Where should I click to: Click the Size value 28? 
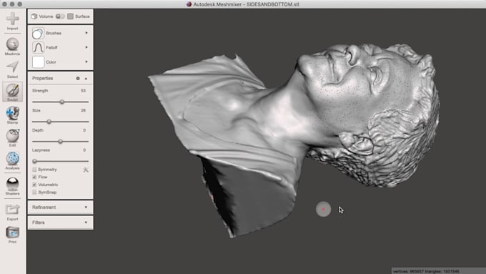tap(83, 110)
